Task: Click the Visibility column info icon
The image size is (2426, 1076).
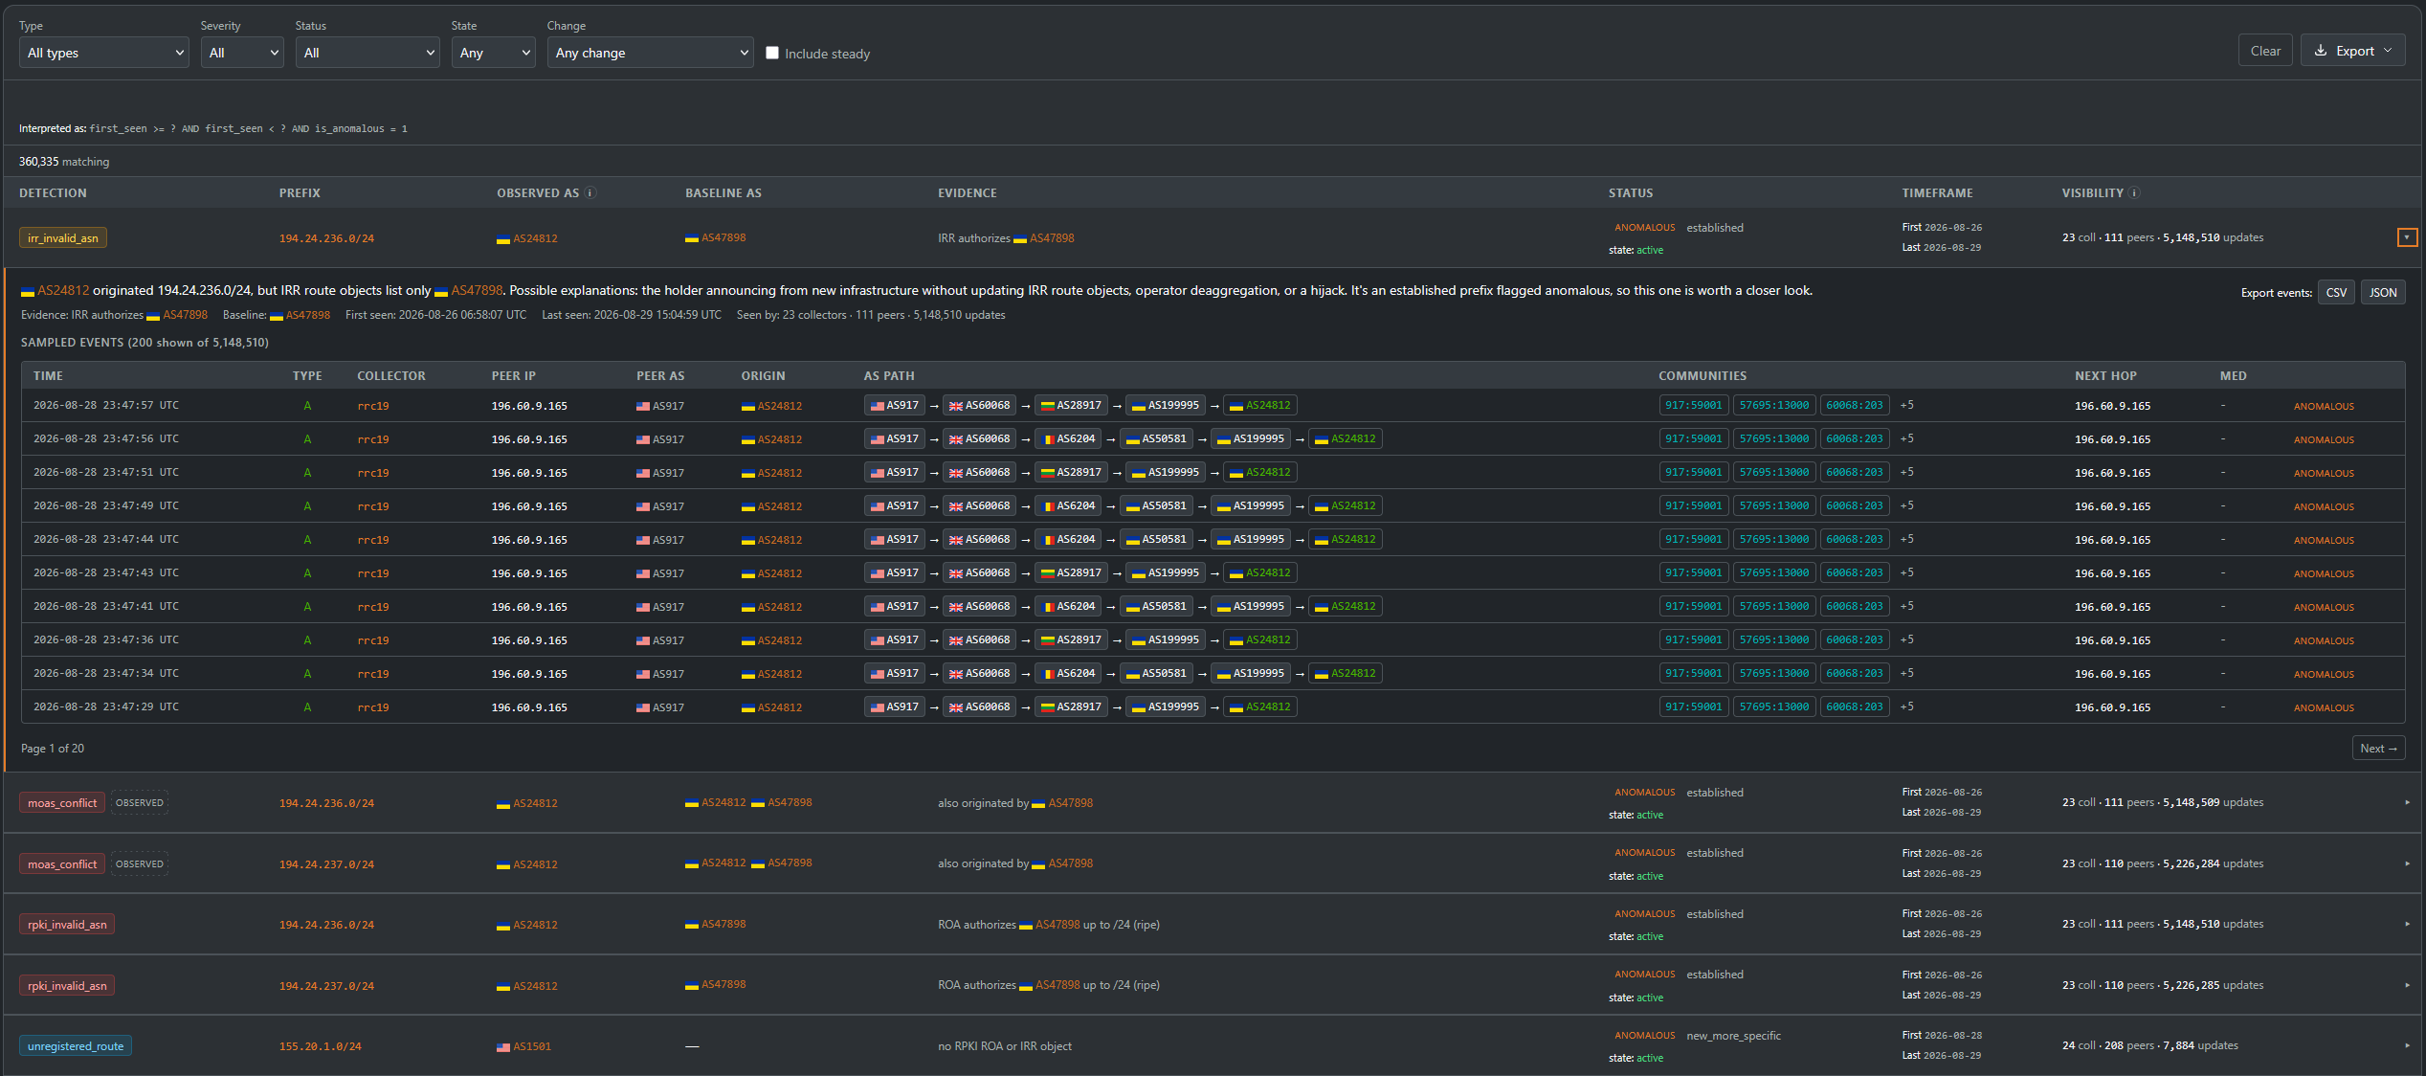Action: pyautogui.click(x=2134, y=192)
